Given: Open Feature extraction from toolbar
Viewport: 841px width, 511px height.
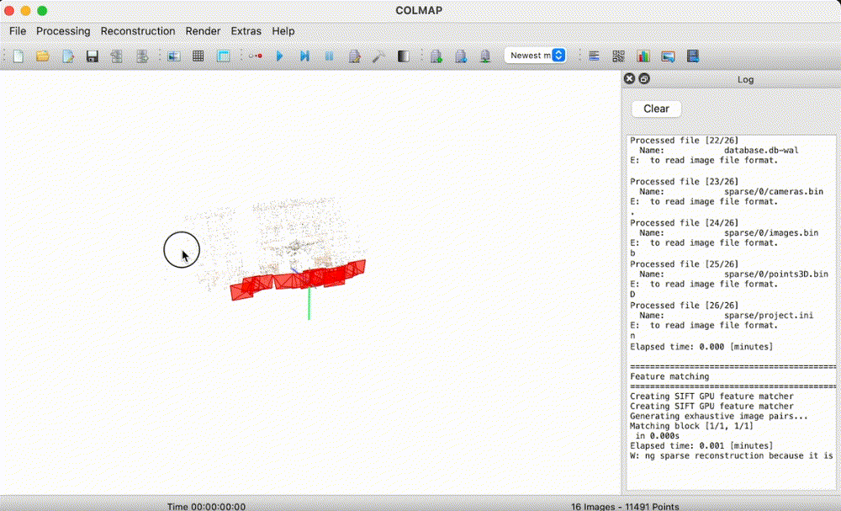Looking at the screenshot, I should point(174,56).
